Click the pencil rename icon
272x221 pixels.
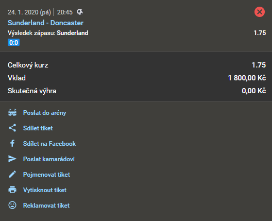(12, 174)
